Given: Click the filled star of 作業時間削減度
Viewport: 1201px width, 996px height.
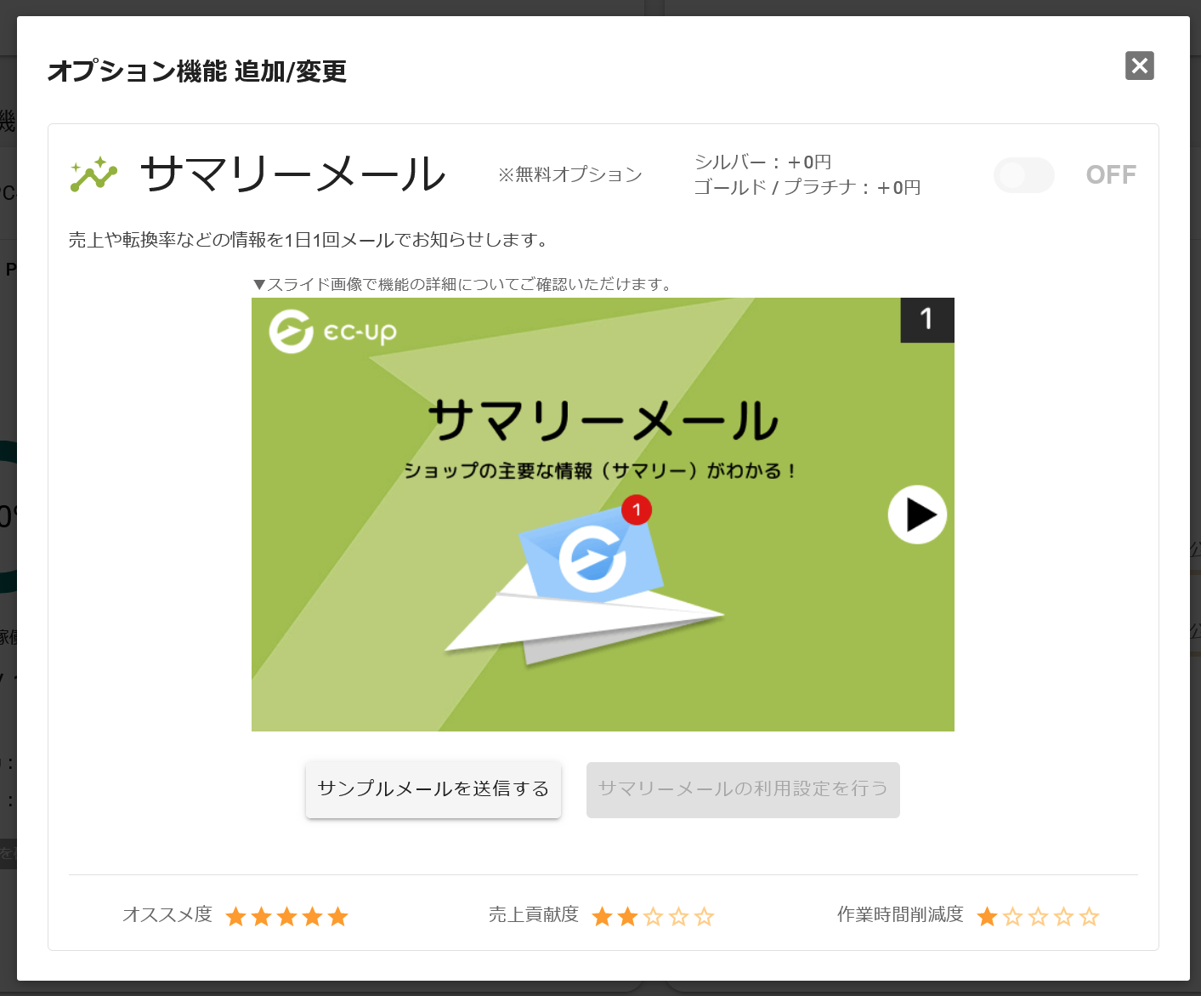Looking at the screenshot, I should point(988,916).
